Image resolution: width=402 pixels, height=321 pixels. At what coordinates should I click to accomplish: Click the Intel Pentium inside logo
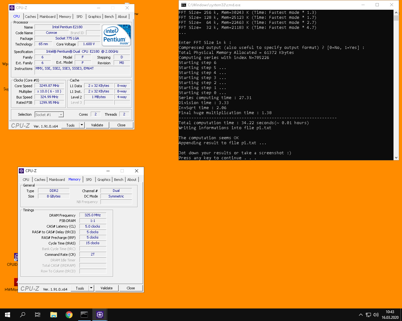[117, 35]
